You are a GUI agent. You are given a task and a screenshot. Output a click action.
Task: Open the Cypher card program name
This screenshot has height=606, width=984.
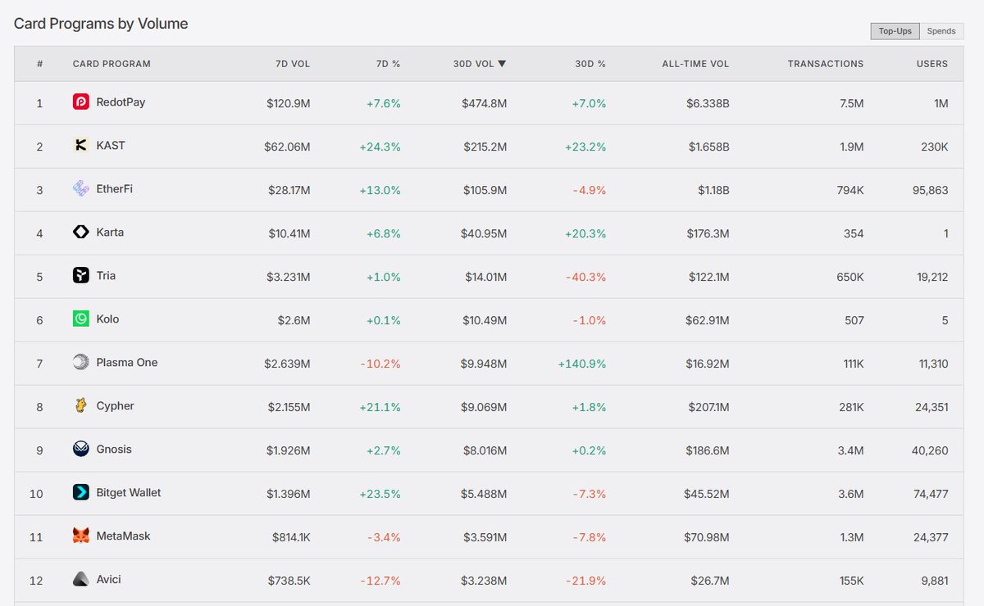[115, 406]
